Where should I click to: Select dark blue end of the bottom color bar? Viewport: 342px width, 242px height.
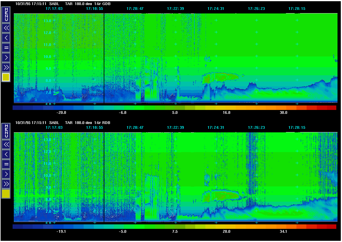click(18, 226)
